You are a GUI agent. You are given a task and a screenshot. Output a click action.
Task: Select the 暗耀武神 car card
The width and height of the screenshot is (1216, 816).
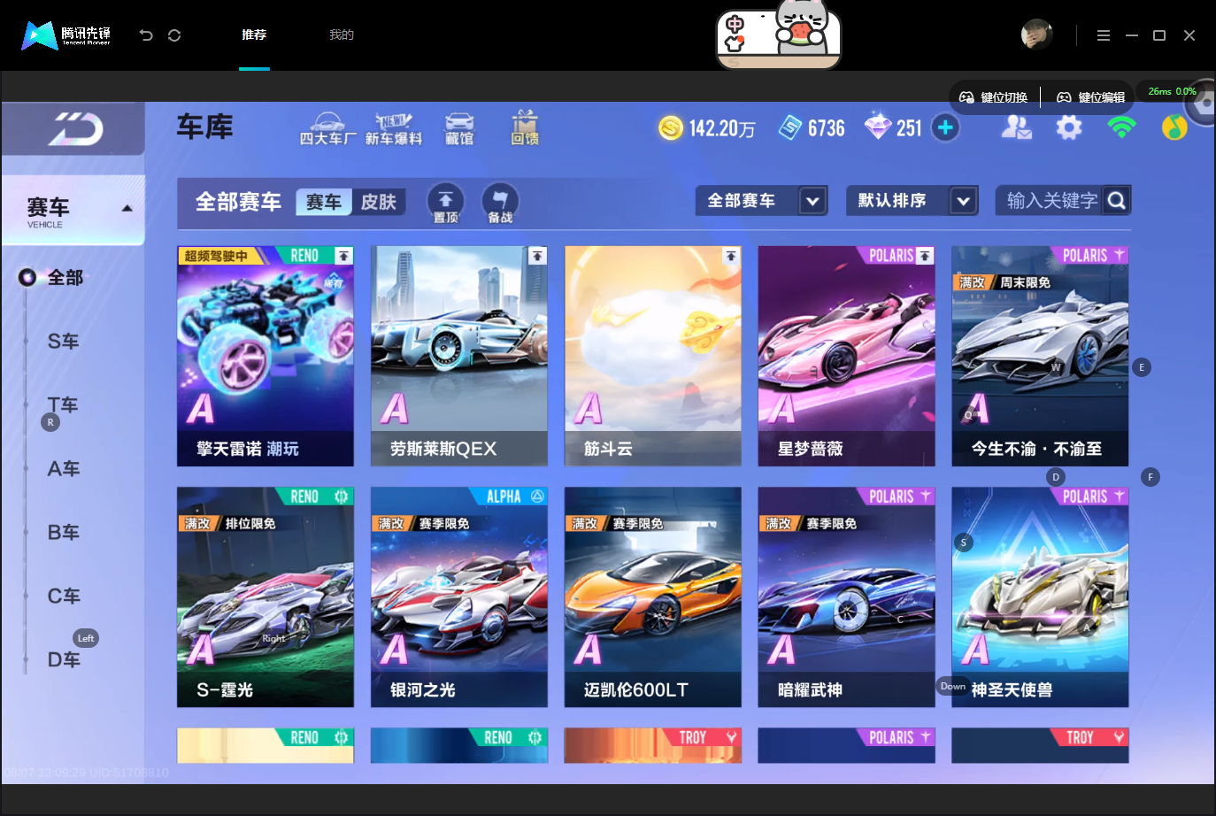[847, 597]
